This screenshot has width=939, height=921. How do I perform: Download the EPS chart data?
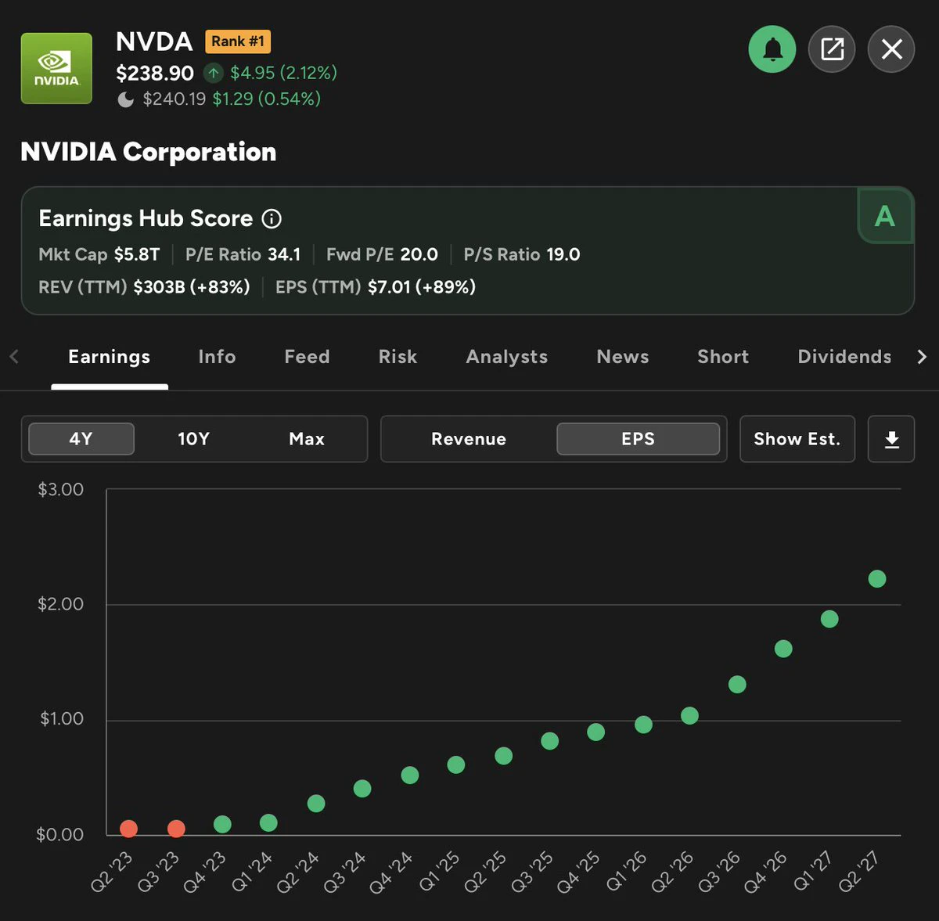[891, 439]
